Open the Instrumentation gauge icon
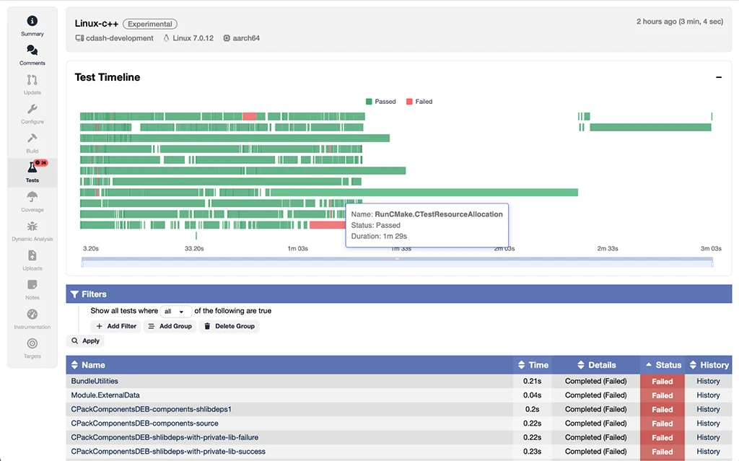 32,314
